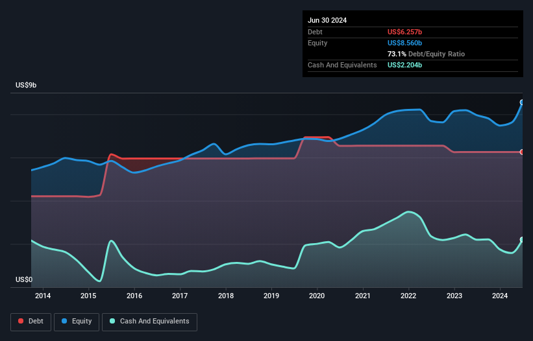Click the teal Cash endpoint marker

click(522, 240)
